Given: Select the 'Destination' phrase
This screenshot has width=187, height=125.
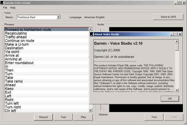Looking at the screenshot, I should (46, 48).
